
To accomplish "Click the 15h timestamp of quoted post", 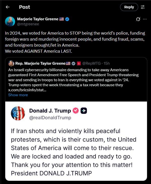I will (x=107, y=63).
